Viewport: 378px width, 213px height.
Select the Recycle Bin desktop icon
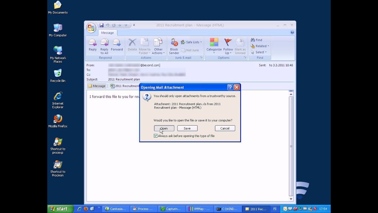click(58, 76)
